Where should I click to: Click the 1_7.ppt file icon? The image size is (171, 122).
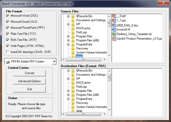[114, 20]
